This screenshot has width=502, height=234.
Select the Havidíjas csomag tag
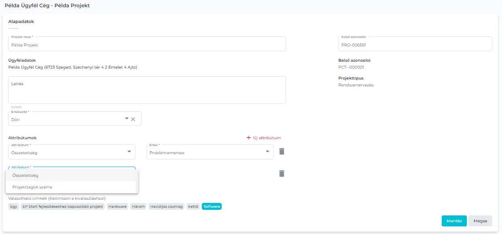[x=167, y=207]
